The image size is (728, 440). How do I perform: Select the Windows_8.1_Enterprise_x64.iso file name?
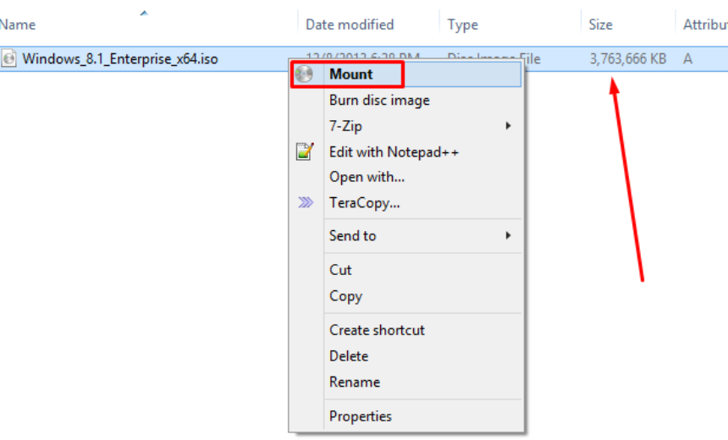120,59
